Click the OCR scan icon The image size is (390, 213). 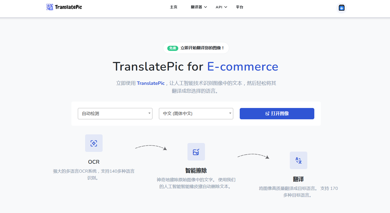click(x=94, y=143)
